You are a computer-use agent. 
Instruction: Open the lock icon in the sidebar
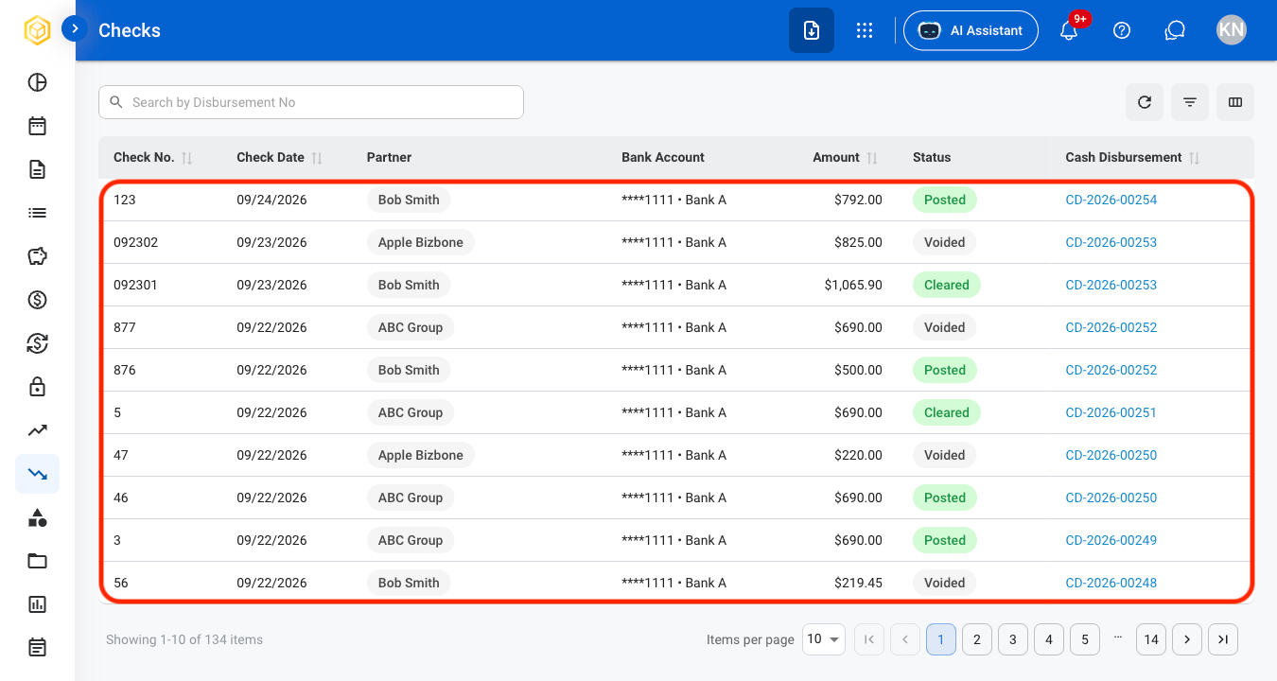click(x=37, y=387)
